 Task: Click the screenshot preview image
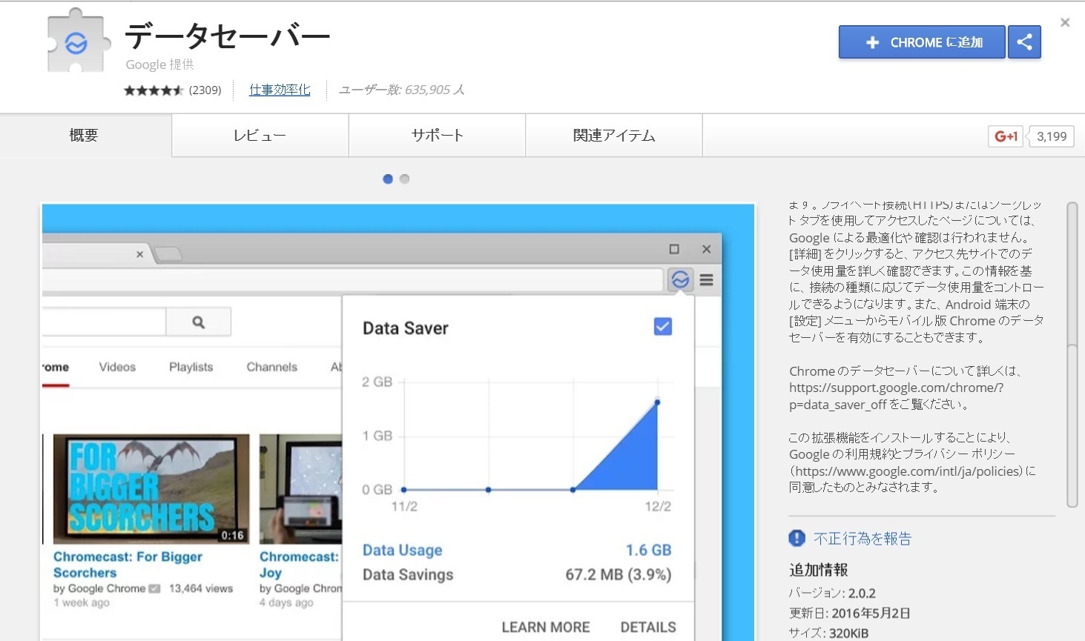point(398,422)
